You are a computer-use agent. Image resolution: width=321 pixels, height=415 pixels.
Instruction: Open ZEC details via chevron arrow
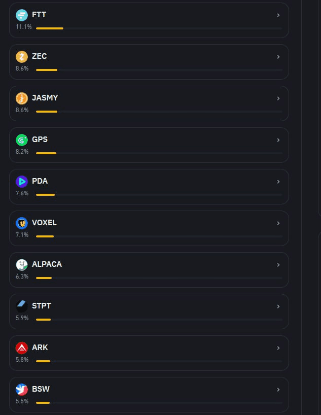coord(278,57)
